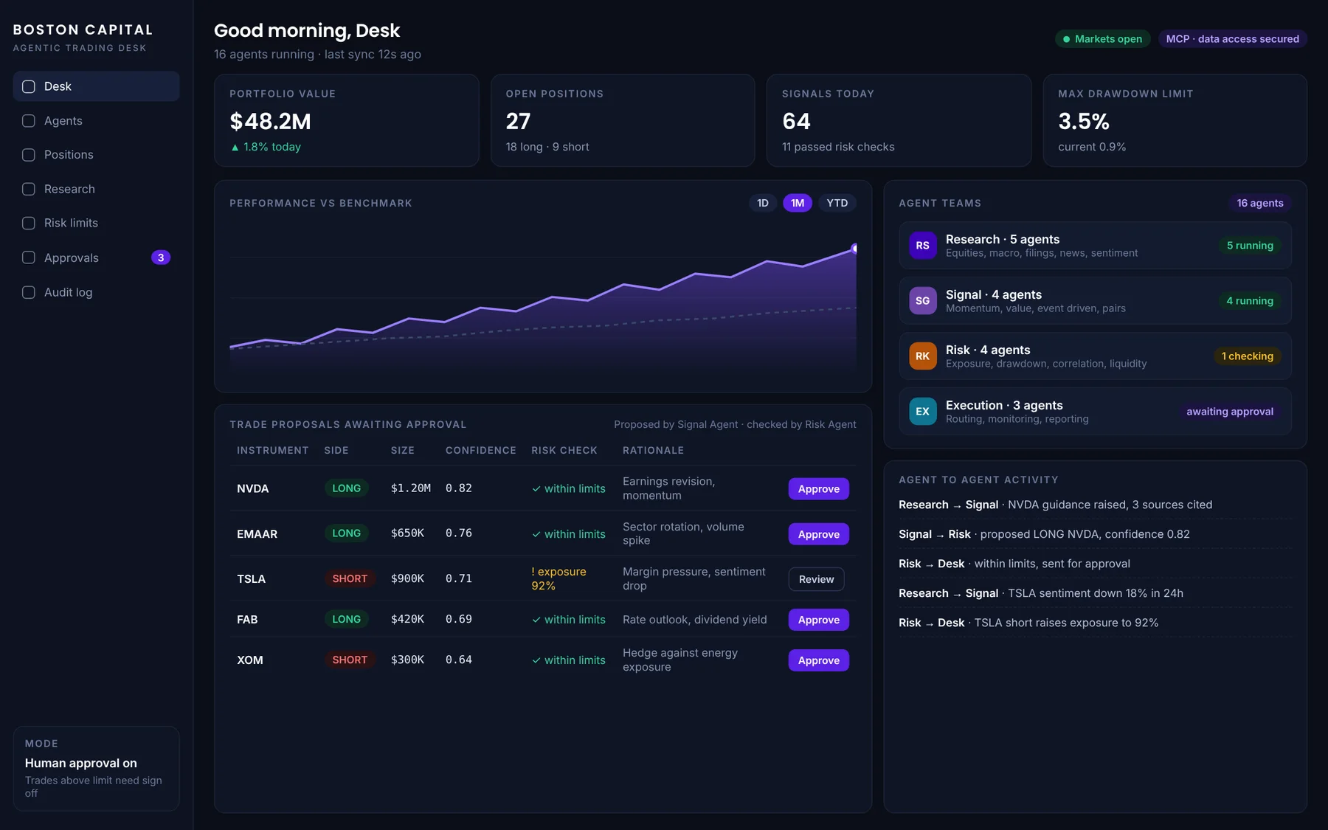1328x830 pixels.
Task: Click the 5 running status pill
Action: 1250,246
